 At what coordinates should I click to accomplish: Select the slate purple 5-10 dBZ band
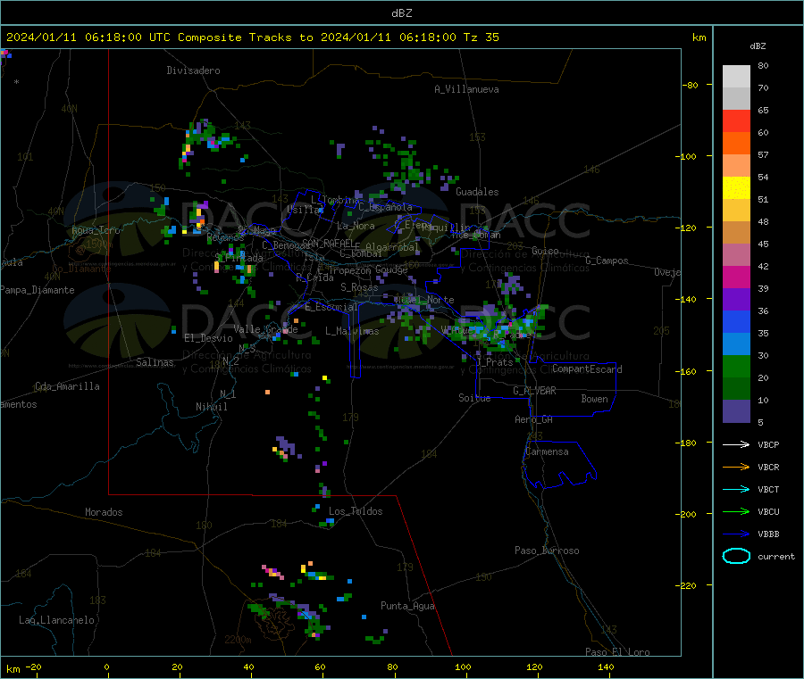[x=736, y=411]
